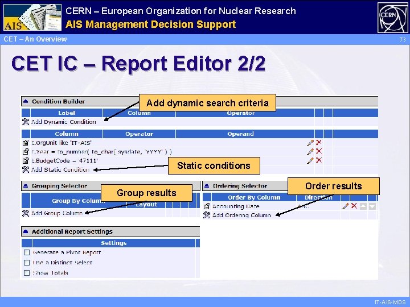Click the Settings header in report settings
The width and height of the screenshot is (410, 307).
113,243
